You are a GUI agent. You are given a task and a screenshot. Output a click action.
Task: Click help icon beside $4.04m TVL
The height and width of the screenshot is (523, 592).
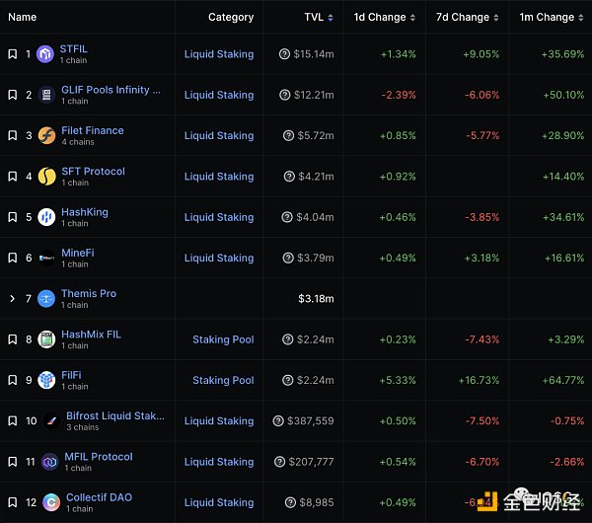[x=287, y=217]
